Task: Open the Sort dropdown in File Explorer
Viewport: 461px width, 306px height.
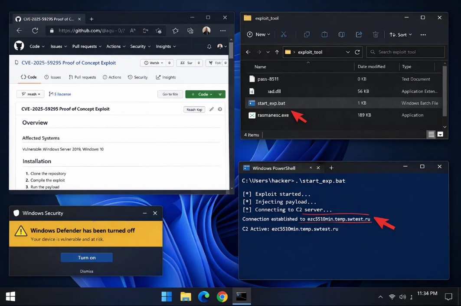Action: 399,34
